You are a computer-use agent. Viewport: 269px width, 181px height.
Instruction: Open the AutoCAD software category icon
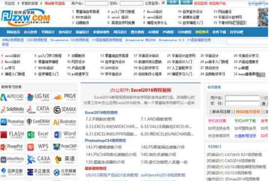[12, 97]
